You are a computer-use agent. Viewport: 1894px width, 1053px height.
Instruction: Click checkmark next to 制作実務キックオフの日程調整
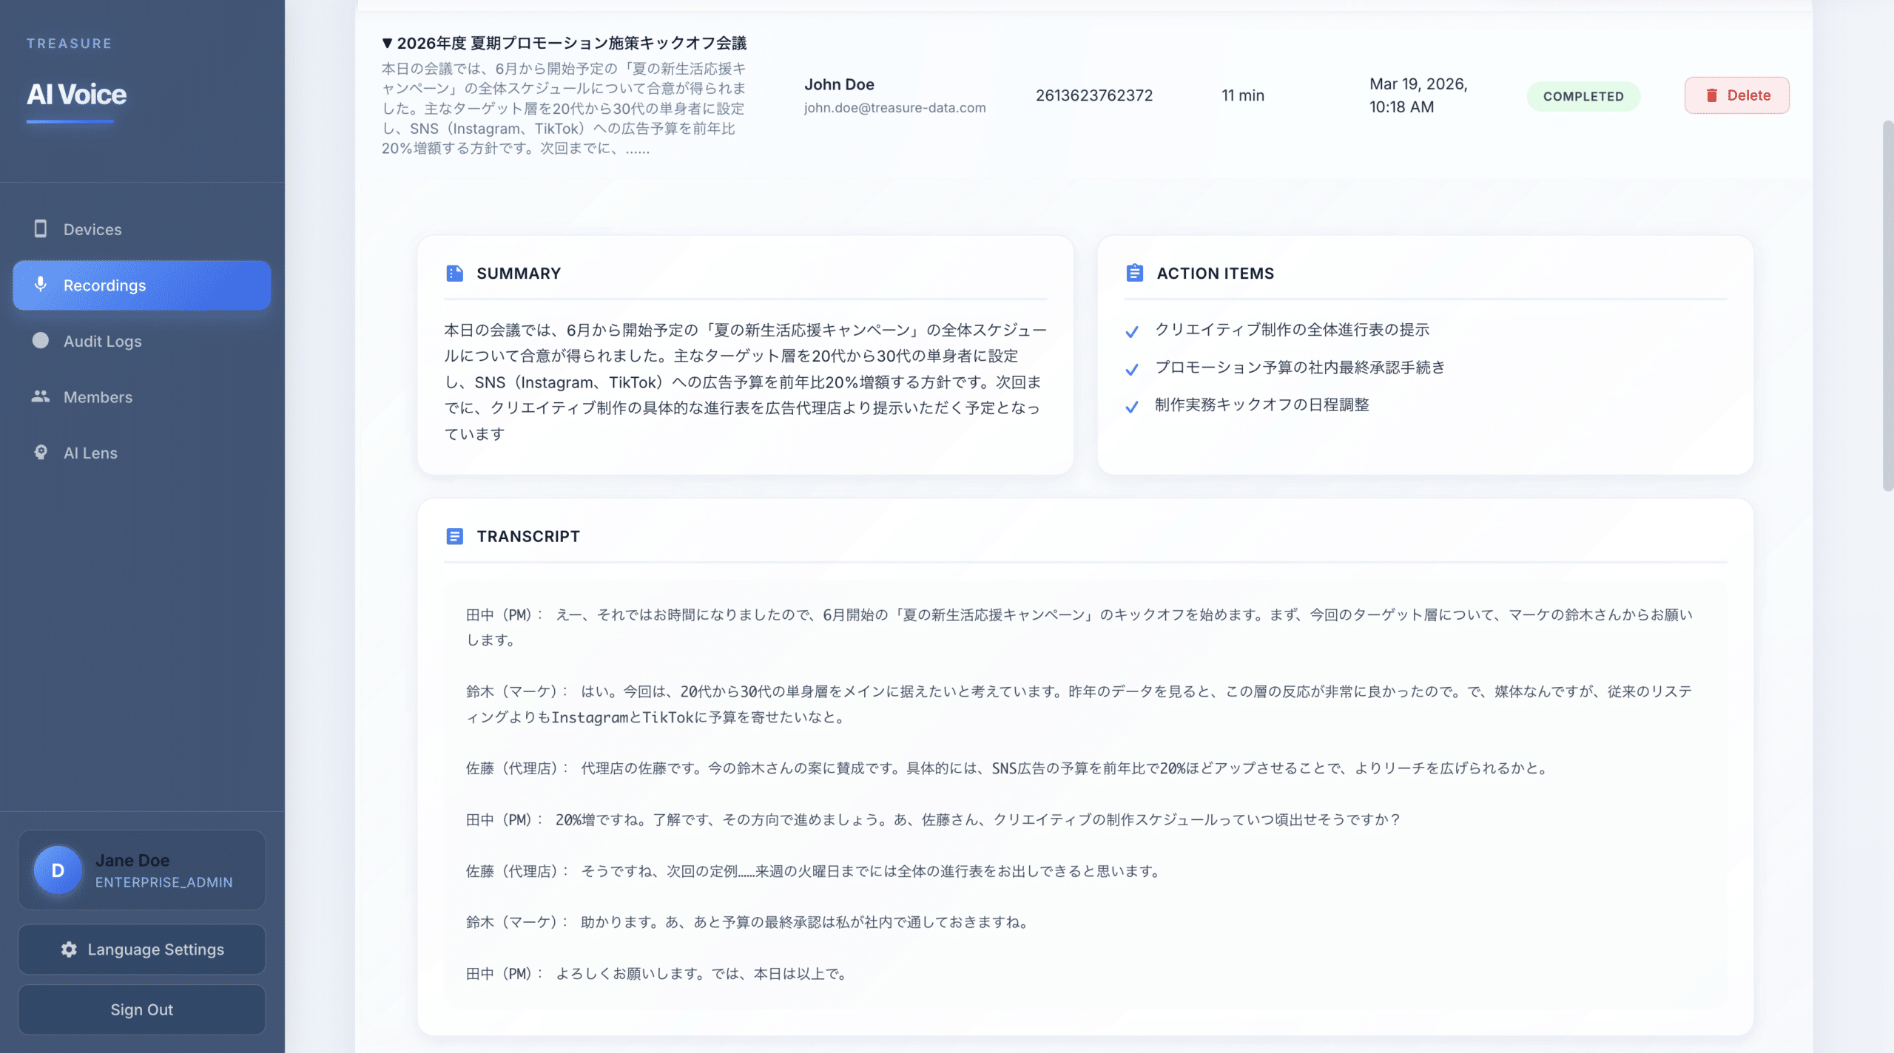[1132, 407]
